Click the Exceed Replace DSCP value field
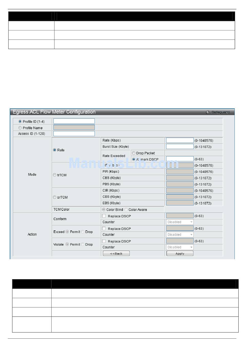Viewport: 244px width, 354px height. (x=180, y=228)
